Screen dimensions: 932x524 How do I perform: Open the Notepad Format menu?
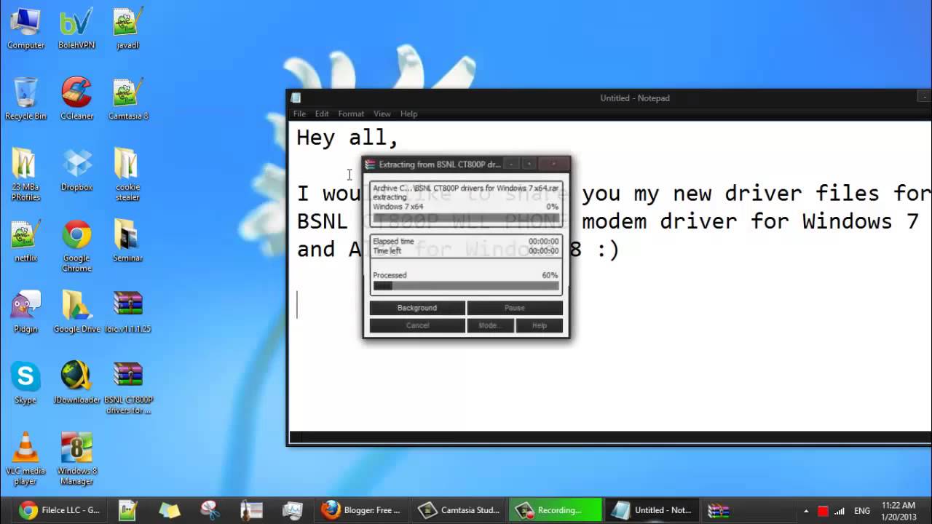[351, 114]
